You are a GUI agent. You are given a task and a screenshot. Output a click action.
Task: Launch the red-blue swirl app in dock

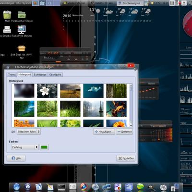coord(84,187)
